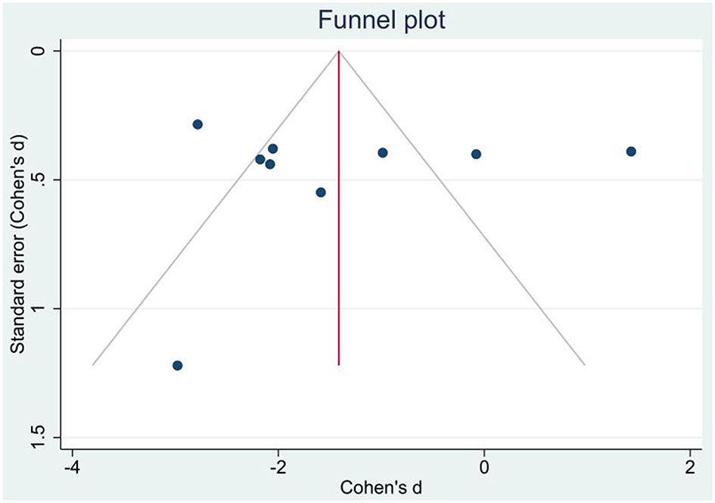
Task: Select the rightmost data point on the plot
Action: pos(631,152)
